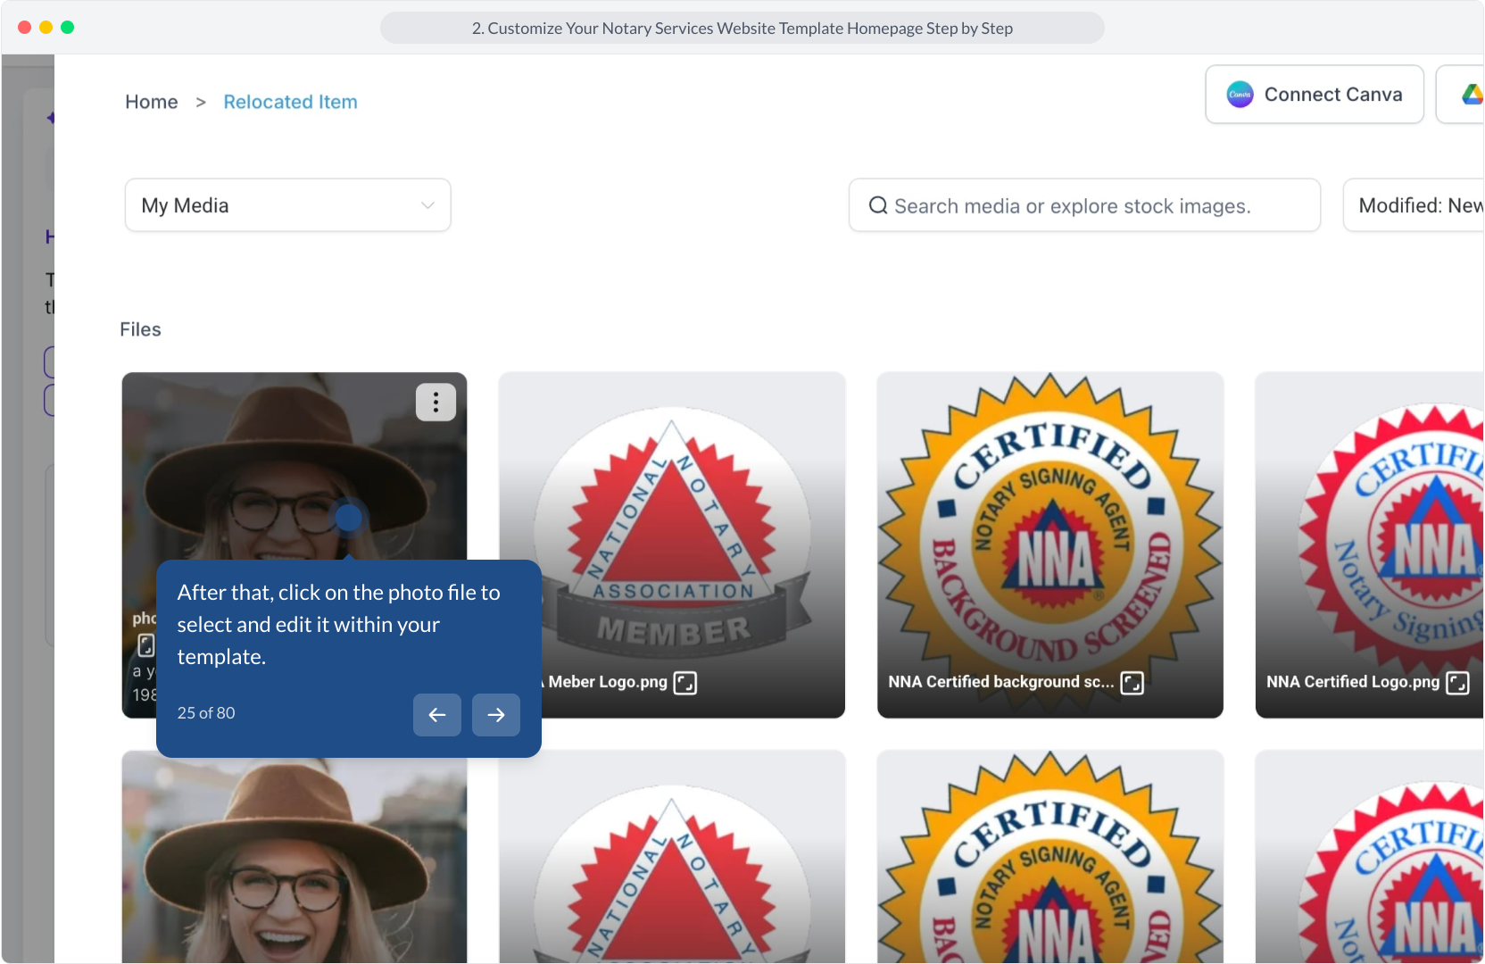Click the 'NNA Certified Logo.png' file name
The width and height of the screenshot is (1485, 964).
[1353, 682]
